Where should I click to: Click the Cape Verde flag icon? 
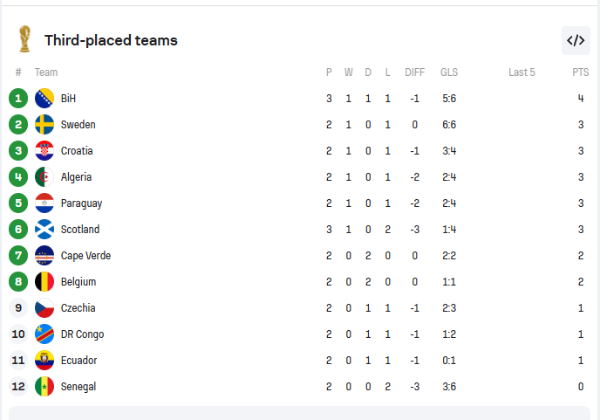pyautogui.click(x=44, y=256)
